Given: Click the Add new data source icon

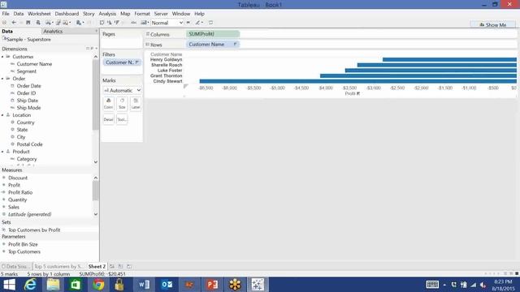Looking at the screenshot, I should click(x=38, y=23).
